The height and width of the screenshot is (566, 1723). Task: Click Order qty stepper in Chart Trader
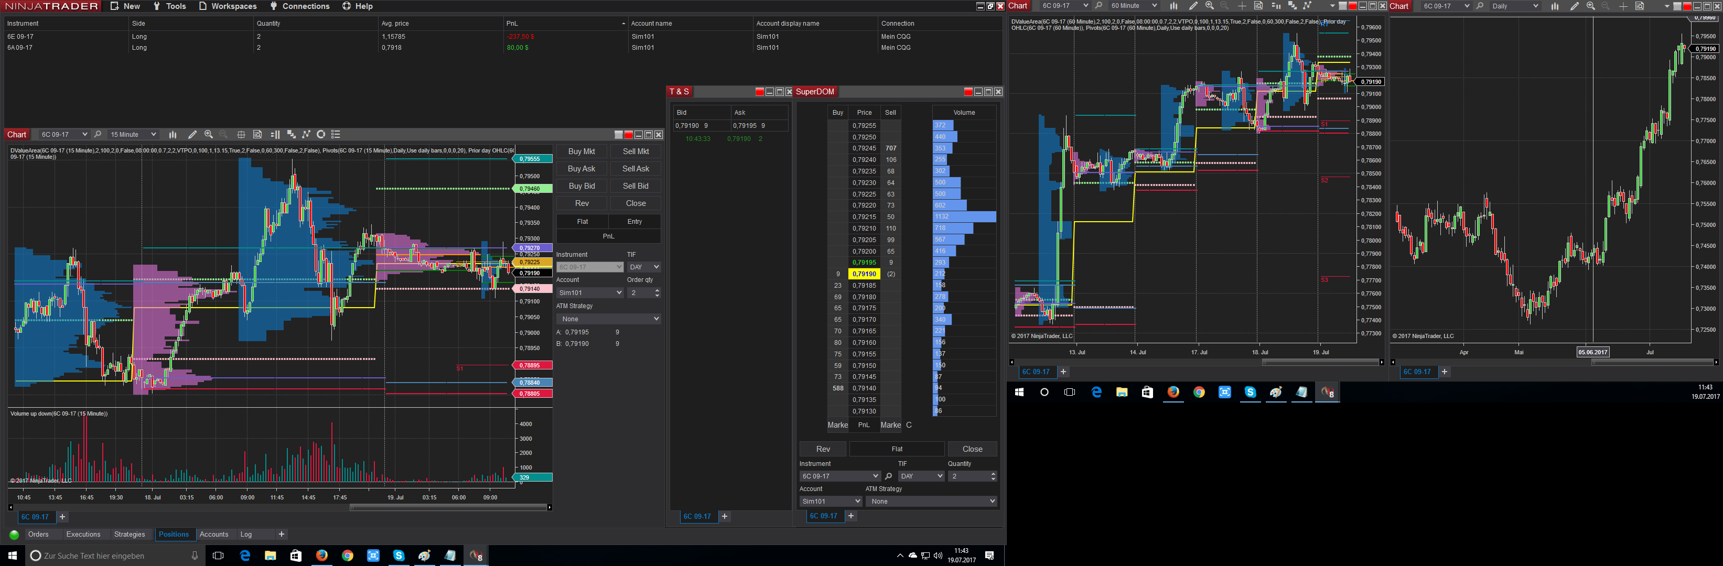pyautogui.click(x=657, y=292)
